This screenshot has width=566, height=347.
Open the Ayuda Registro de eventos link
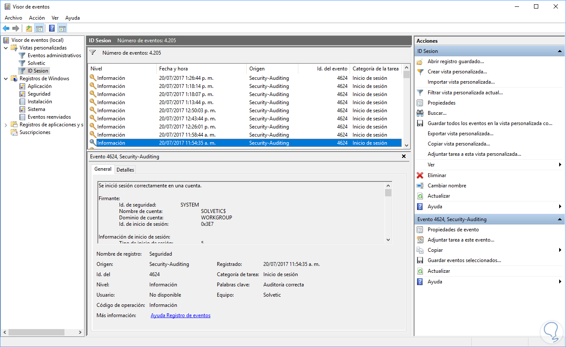[x=181, y=315]
